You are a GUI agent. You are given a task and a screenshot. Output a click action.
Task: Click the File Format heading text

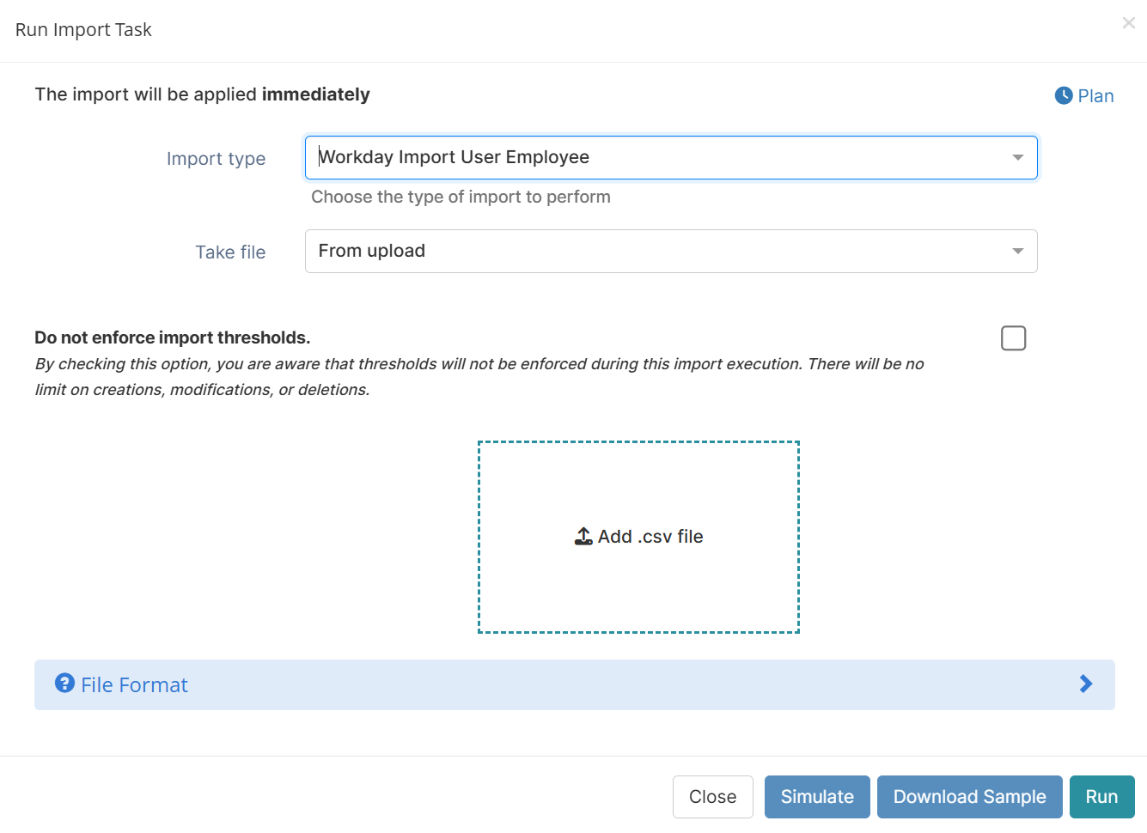click(134, 685)
